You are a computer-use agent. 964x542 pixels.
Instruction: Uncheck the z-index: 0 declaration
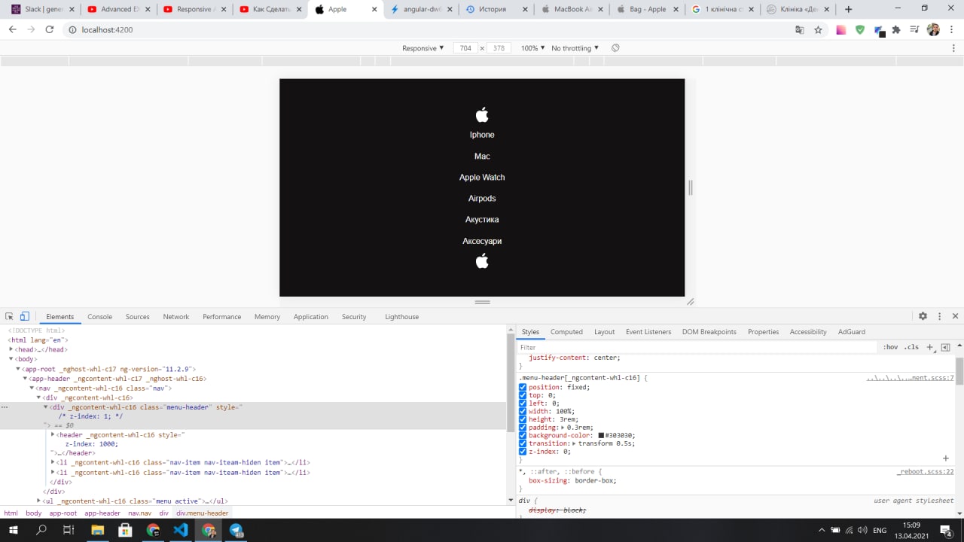tap(523, 452)
